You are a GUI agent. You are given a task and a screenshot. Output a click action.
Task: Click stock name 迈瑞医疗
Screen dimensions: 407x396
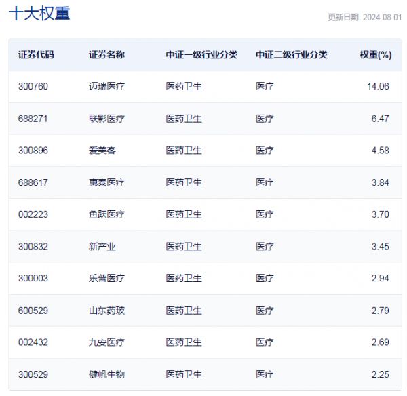pyautogui.click(x=106, y=86)
